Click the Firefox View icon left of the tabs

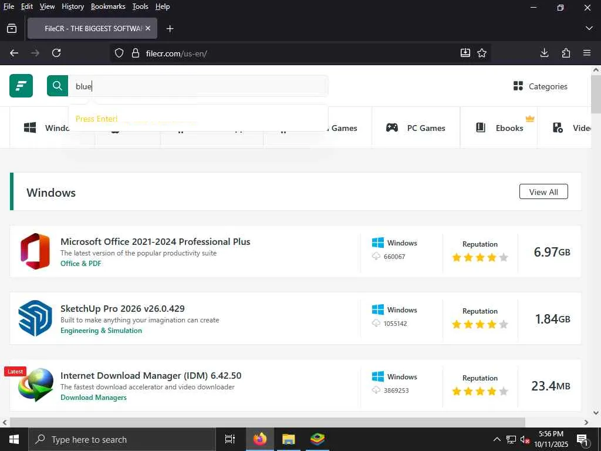click(12, 28)
